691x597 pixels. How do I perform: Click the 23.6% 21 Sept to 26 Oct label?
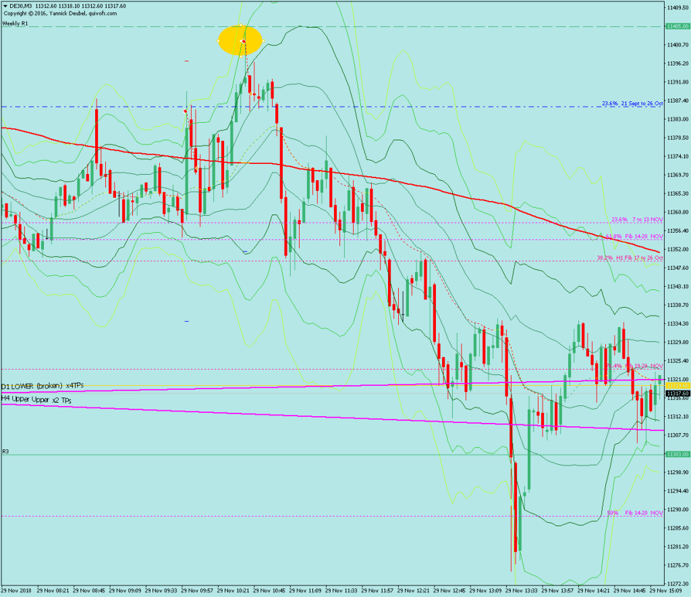tap(632, 103)
